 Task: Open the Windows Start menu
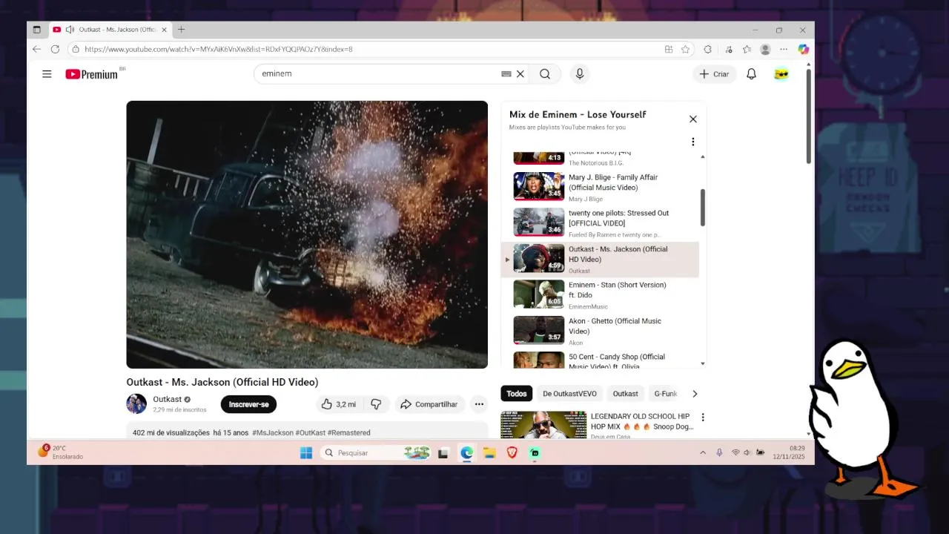(305, 453)
